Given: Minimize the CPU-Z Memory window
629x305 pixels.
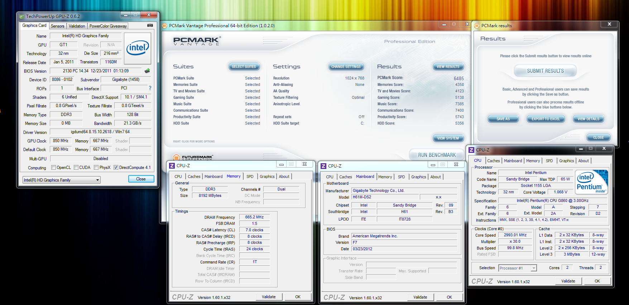Looking at the screenshot, I should tap(282, 164).
